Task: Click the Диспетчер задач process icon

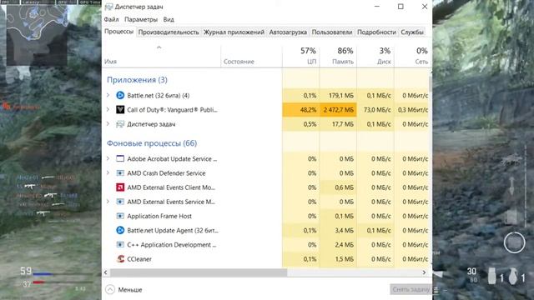Action: [120, 124]
